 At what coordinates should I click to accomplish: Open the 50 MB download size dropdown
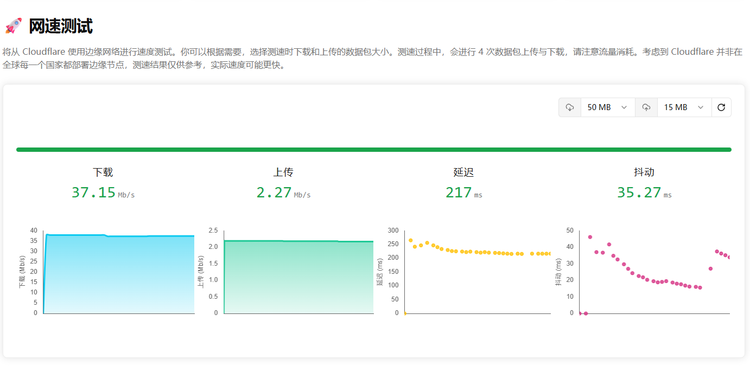[x=608, y=107]
